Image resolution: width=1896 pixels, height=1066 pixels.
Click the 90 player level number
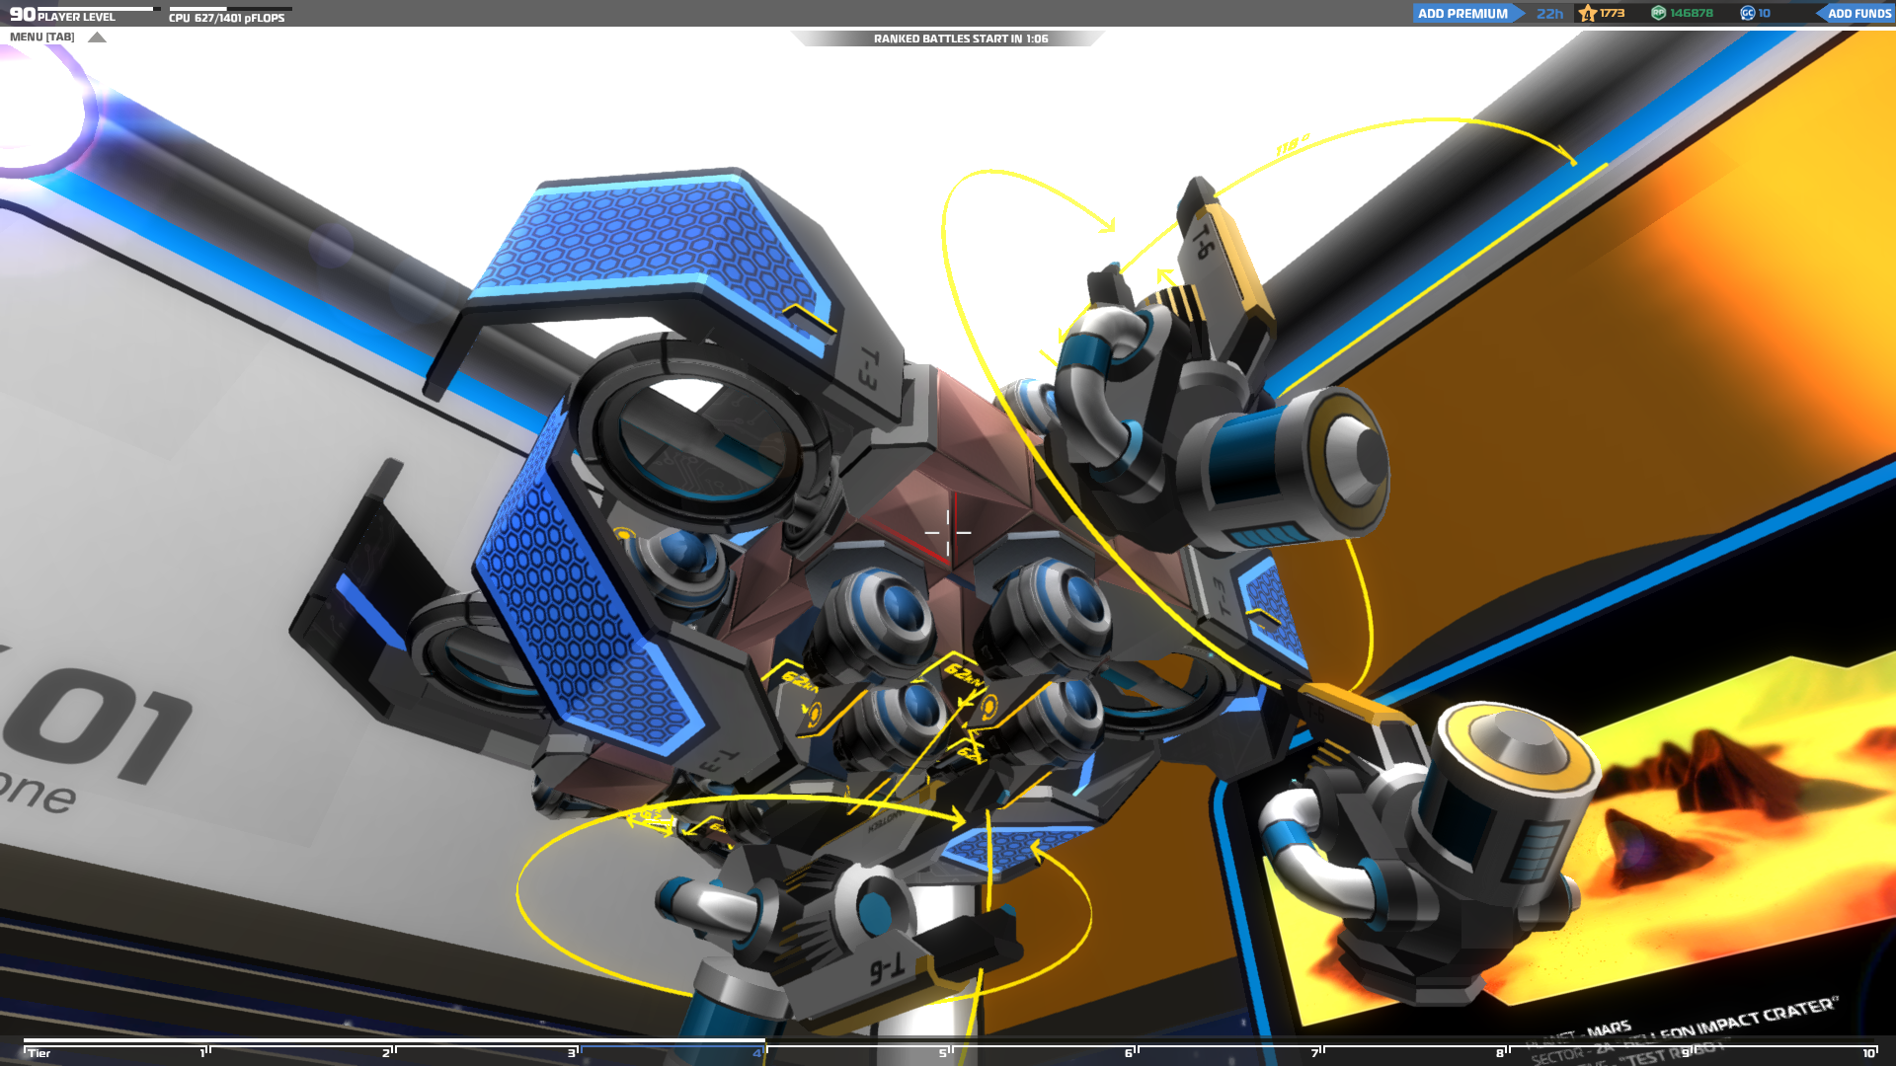pyautogui.click(x=22, y=15)
